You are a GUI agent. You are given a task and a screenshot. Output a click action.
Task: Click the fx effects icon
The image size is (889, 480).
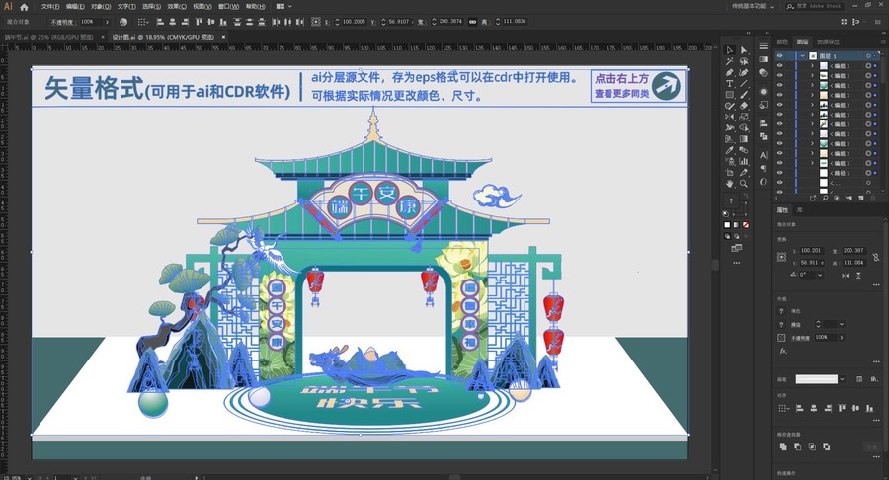(783, 351)
